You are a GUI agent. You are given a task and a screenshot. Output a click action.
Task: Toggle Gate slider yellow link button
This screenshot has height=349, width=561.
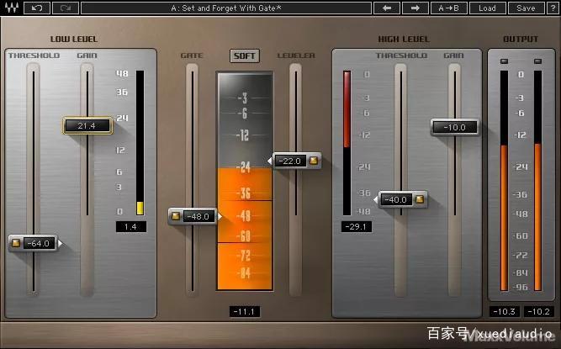click(175, 216)
